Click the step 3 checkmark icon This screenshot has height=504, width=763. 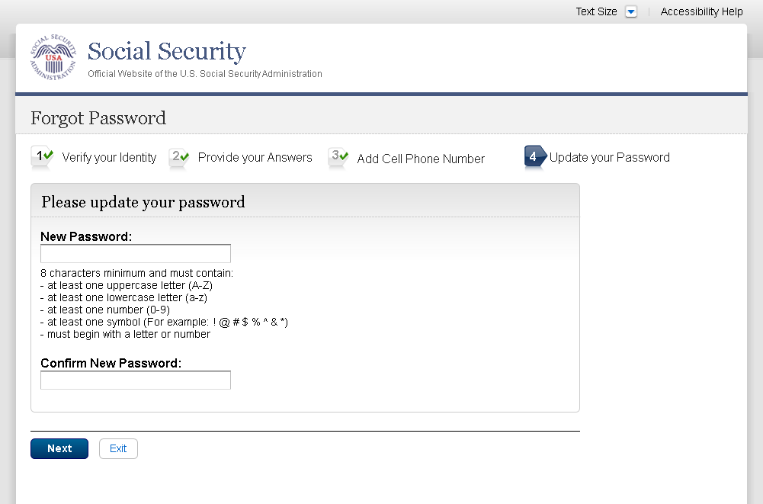pyautogui.click(x=338, y=157)
